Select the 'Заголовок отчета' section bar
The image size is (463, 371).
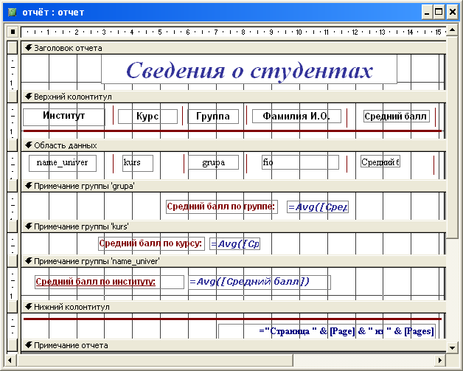pos(233,48)
